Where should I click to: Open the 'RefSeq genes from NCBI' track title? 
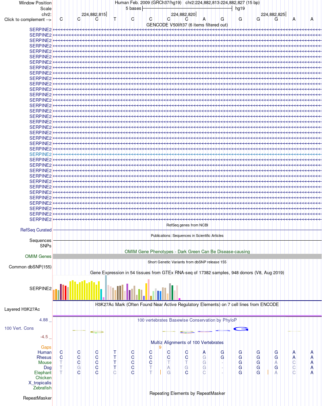187,225
